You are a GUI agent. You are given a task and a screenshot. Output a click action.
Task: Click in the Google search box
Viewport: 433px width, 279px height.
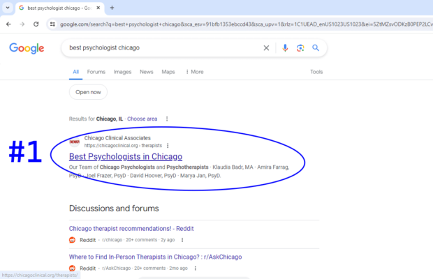(x=161, y=48)
